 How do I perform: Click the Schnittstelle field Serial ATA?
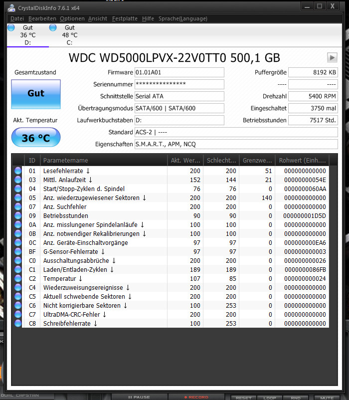[x=179, y=96]
